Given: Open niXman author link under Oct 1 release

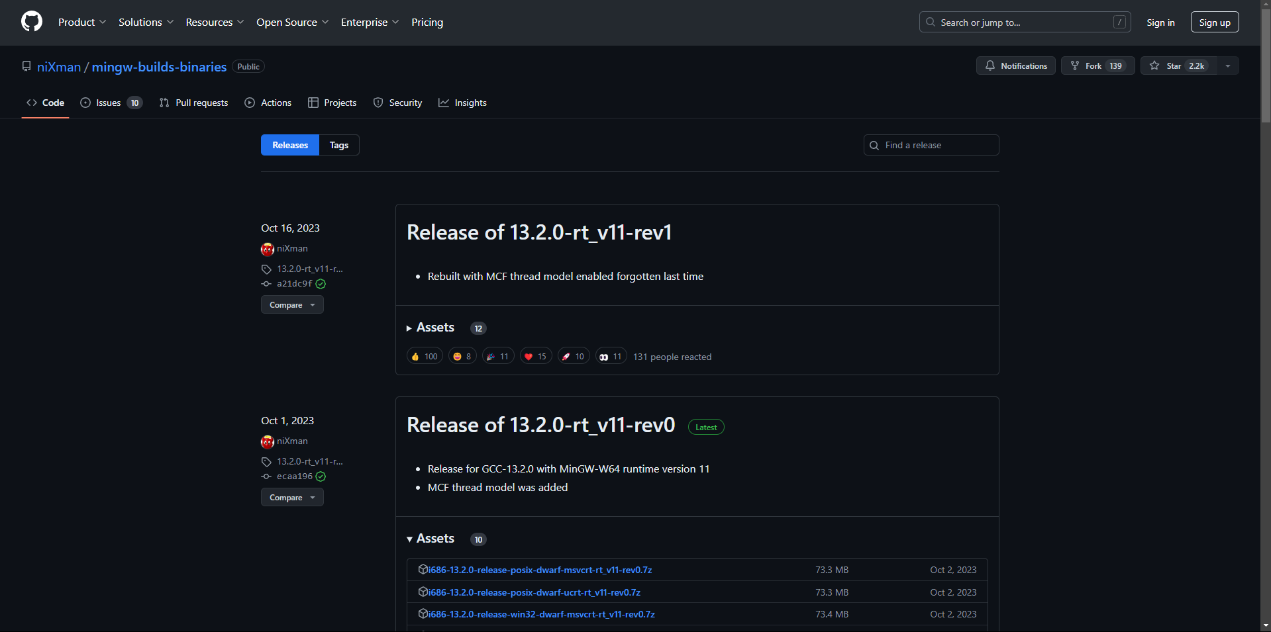Looking at the screenshot, I should pos(292,441).
